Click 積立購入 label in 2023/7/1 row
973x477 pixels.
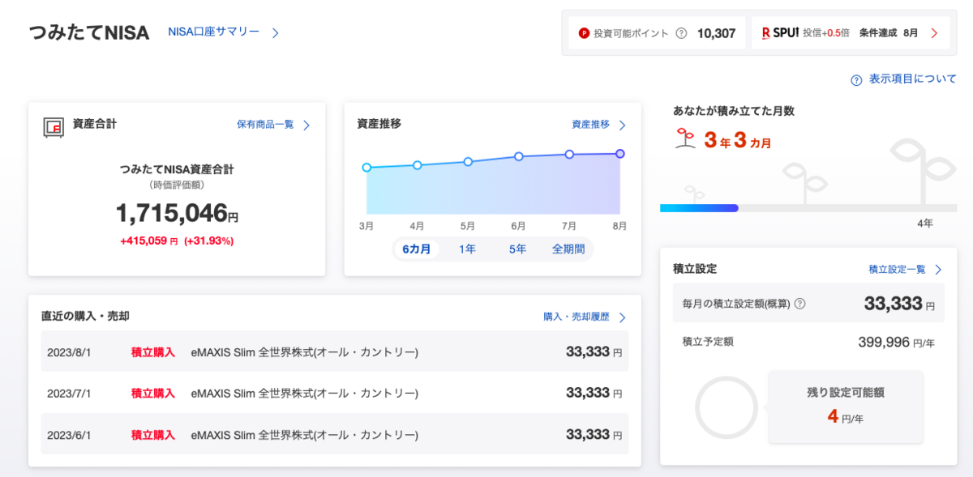pyautogui.click(x=153, y=393)
